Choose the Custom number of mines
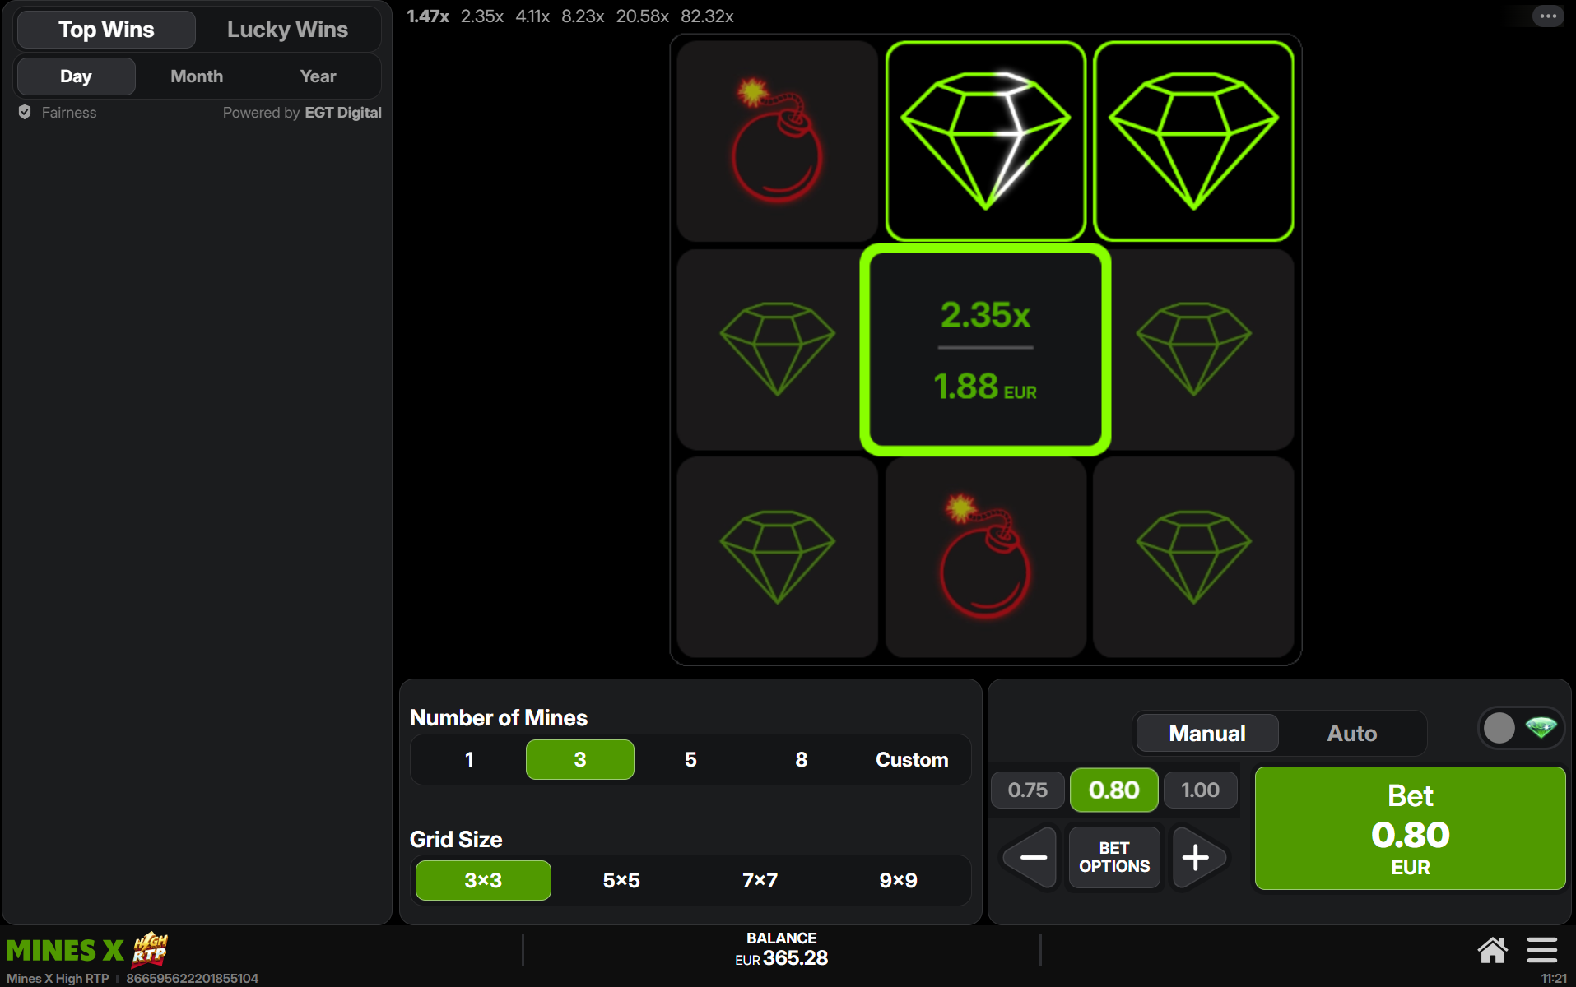The width and height of the screenshot is (1576, 987). click(x=912, y=759)
